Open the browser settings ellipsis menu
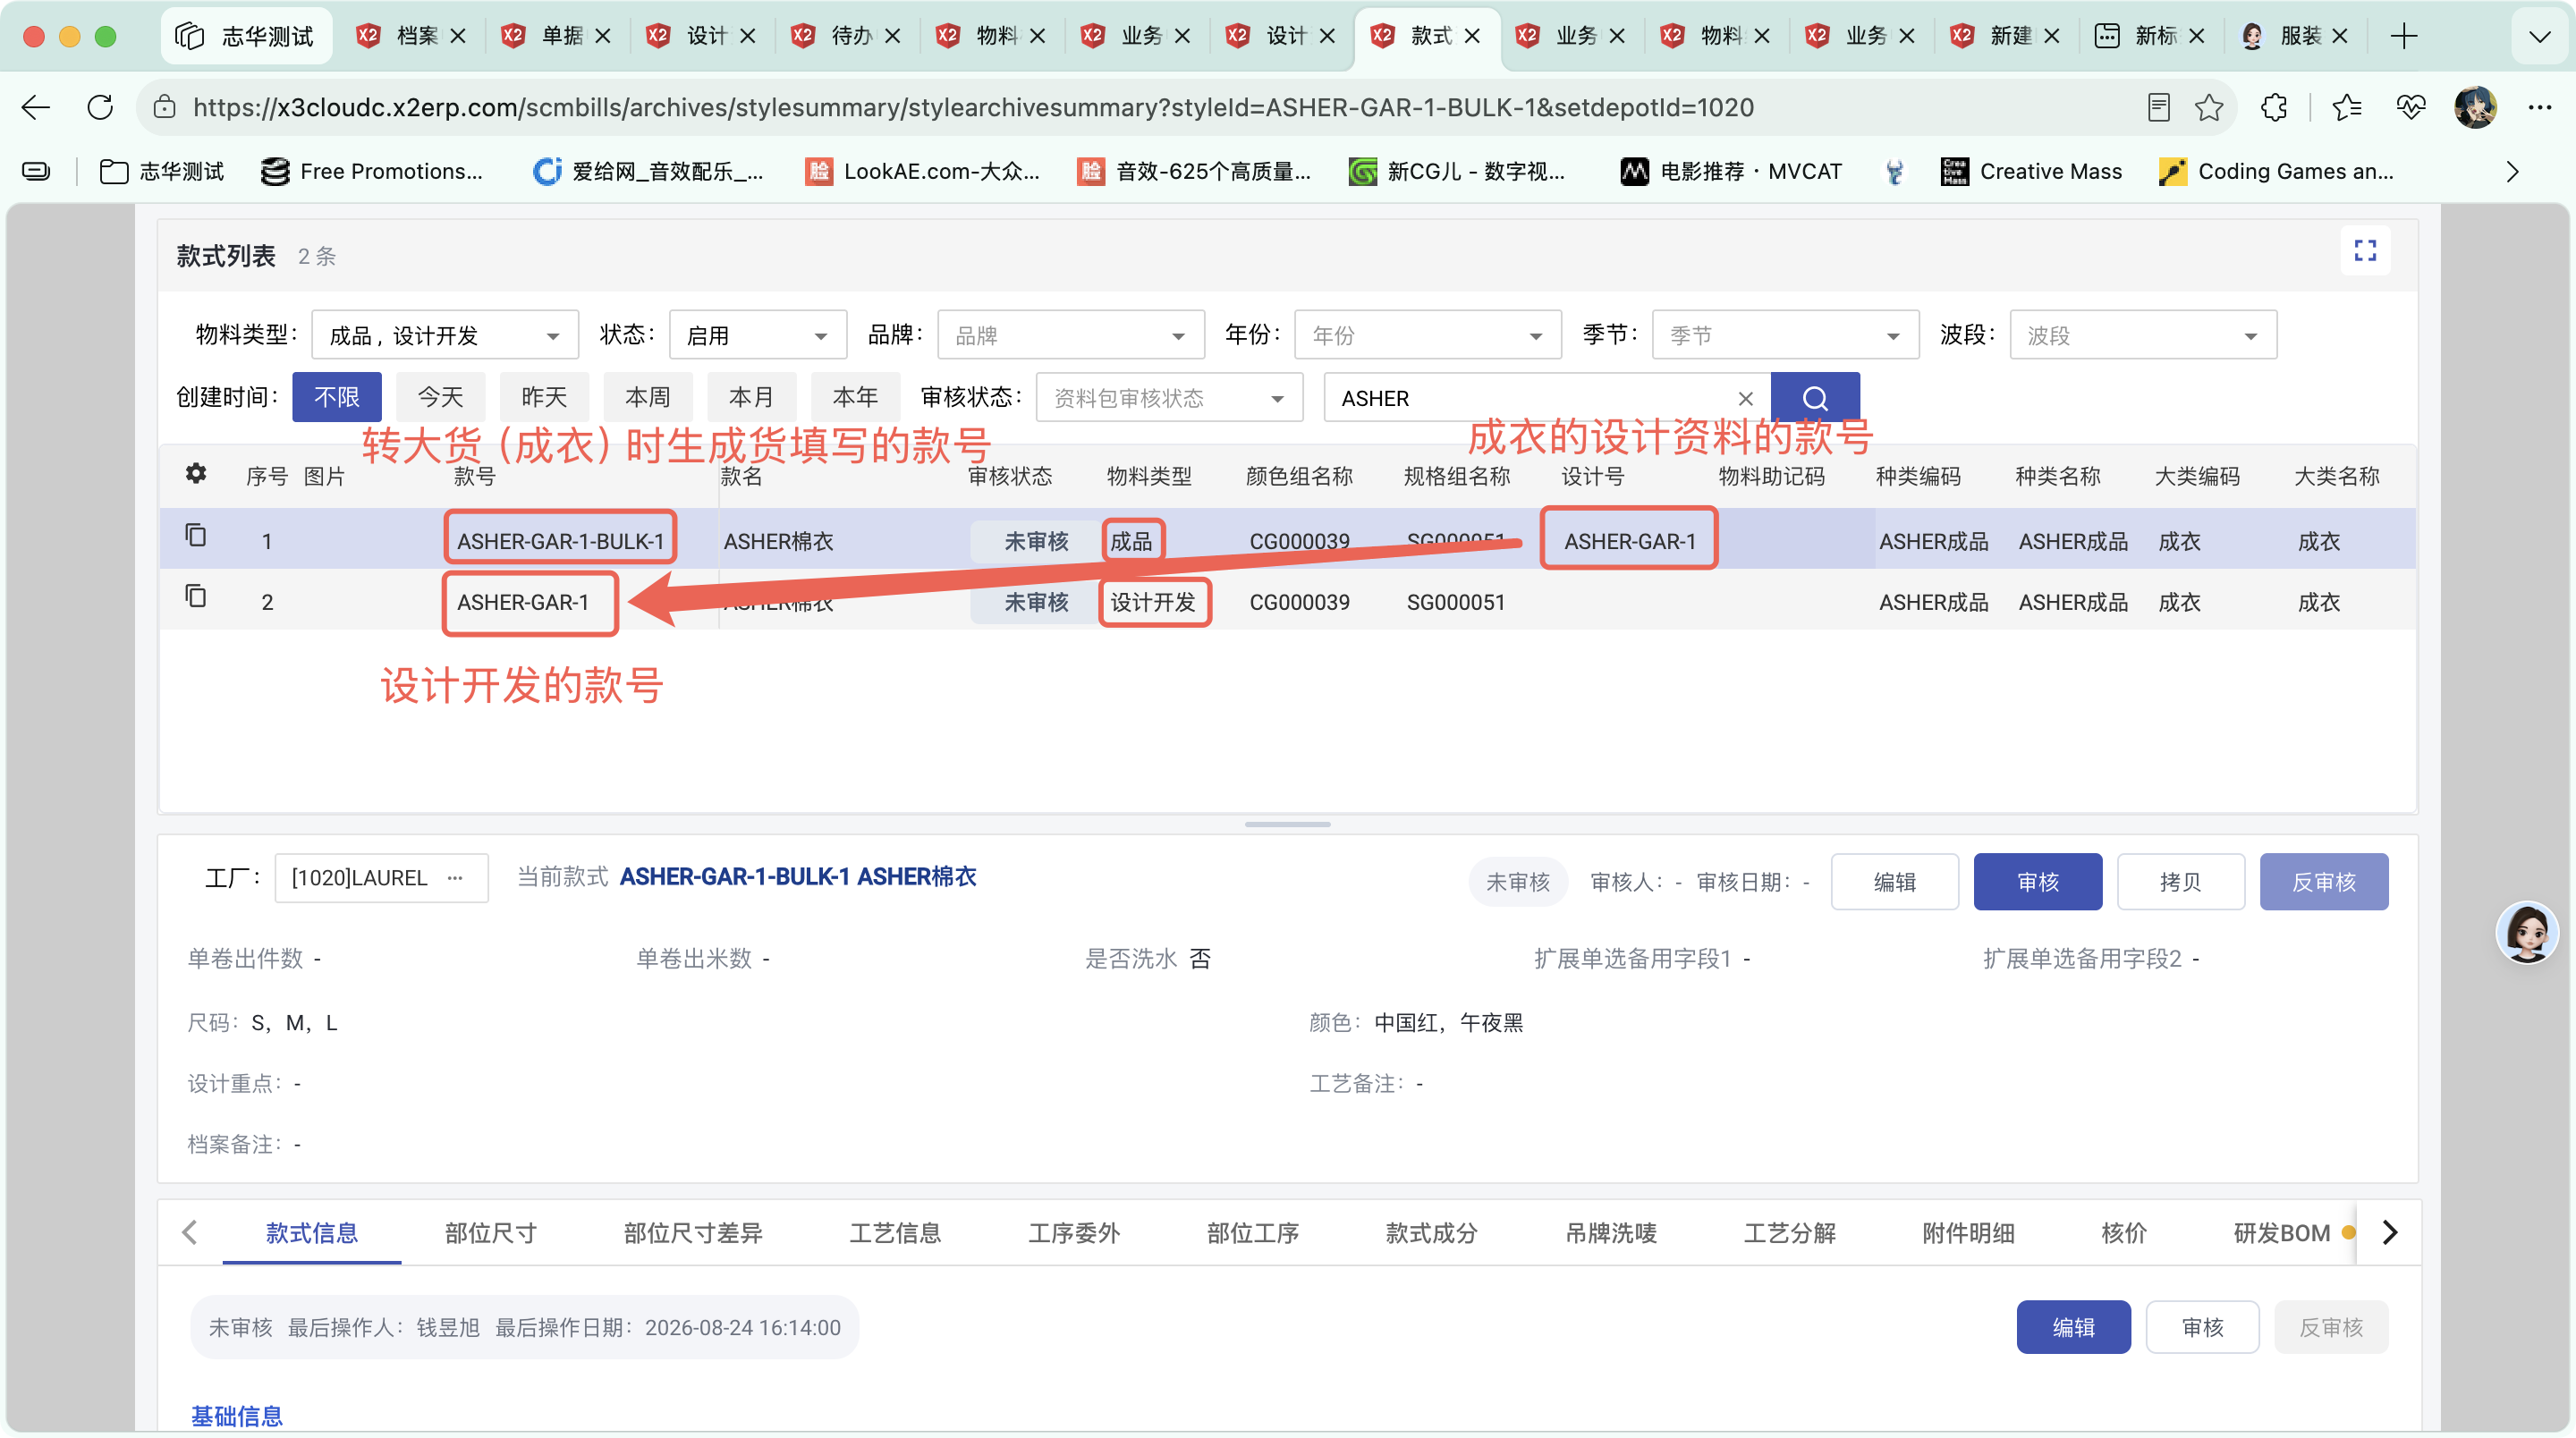Viewport: 2576px width, 1438px height. pos(2540,107)
